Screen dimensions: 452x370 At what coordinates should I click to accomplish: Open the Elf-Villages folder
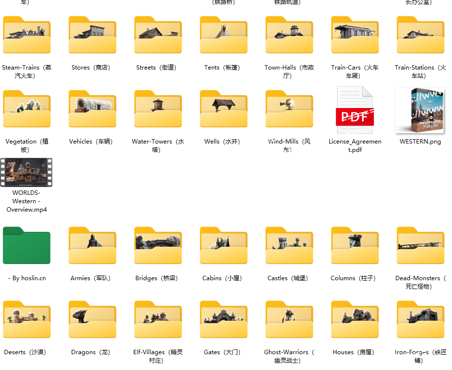pos(158,320)
